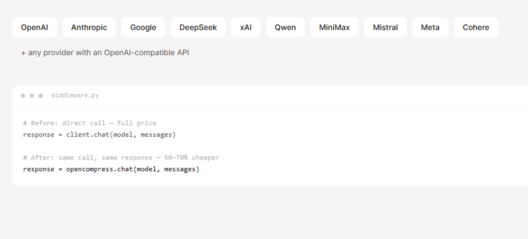Click the Google provider chip

pyautogui.click(x=143, y=27)
